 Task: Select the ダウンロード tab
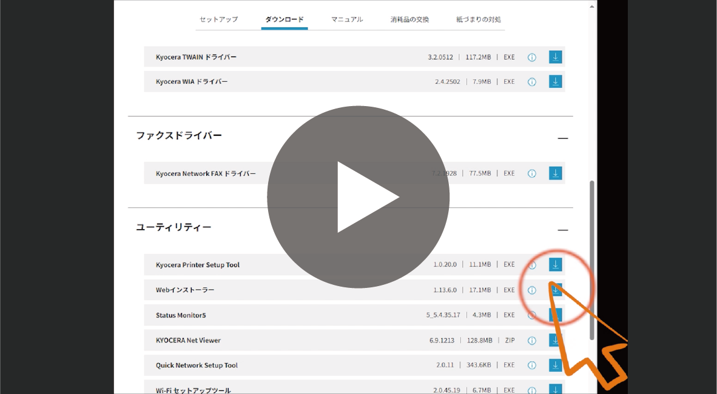(x=284, y=19)
